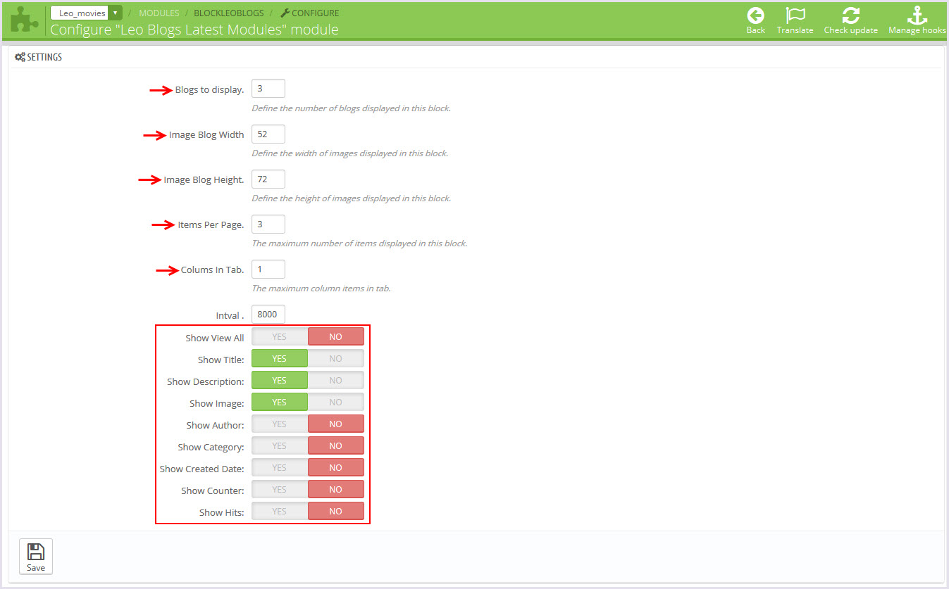
Task: Click the Intval field showing 8000
Action: 268,314
